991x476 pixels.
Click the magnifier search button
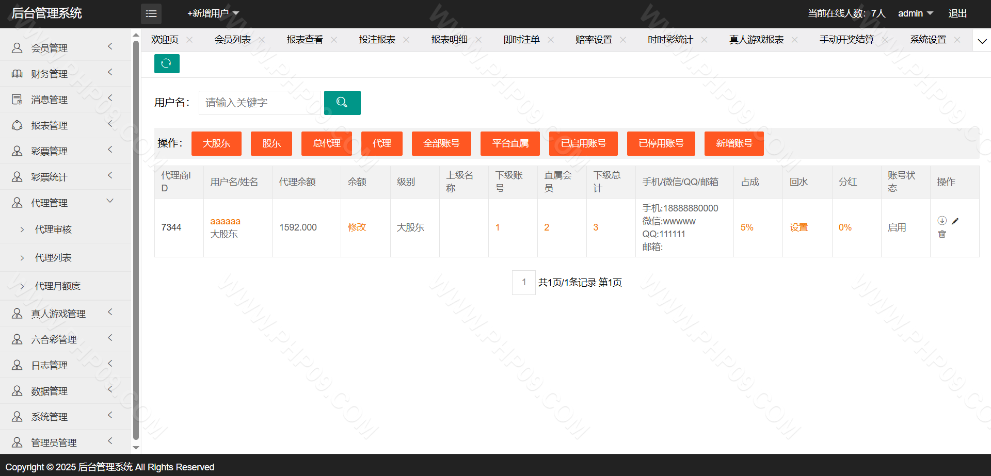(x=342, y=103)
